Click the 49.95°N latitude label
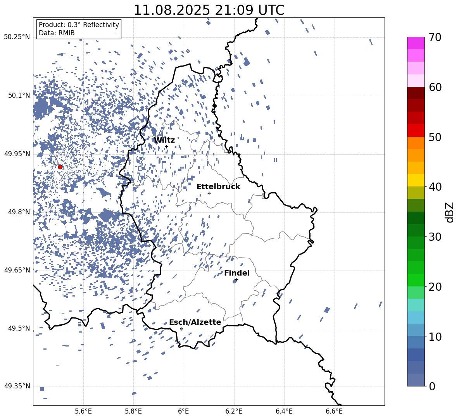The image size is (459, 419). point(17,154)
